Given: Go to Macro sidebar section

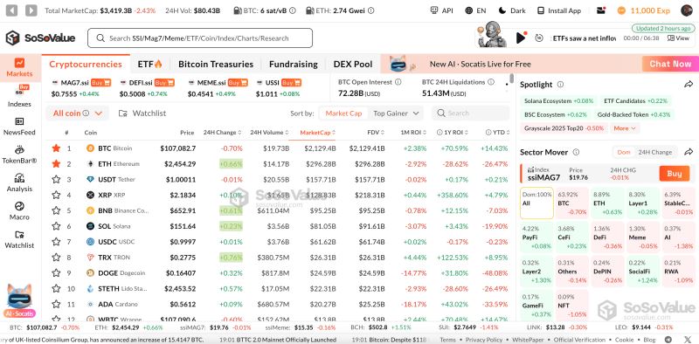Looking at the screenshot, I should point(19,206).
